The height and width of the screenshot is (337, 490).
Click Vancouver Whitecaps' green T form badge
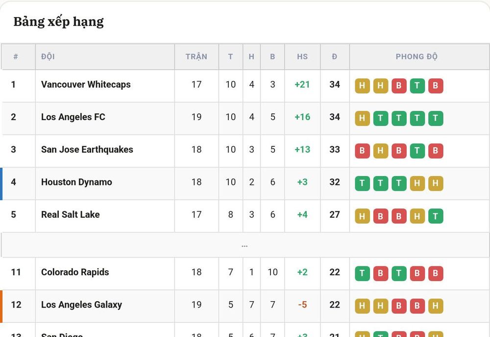417,86
